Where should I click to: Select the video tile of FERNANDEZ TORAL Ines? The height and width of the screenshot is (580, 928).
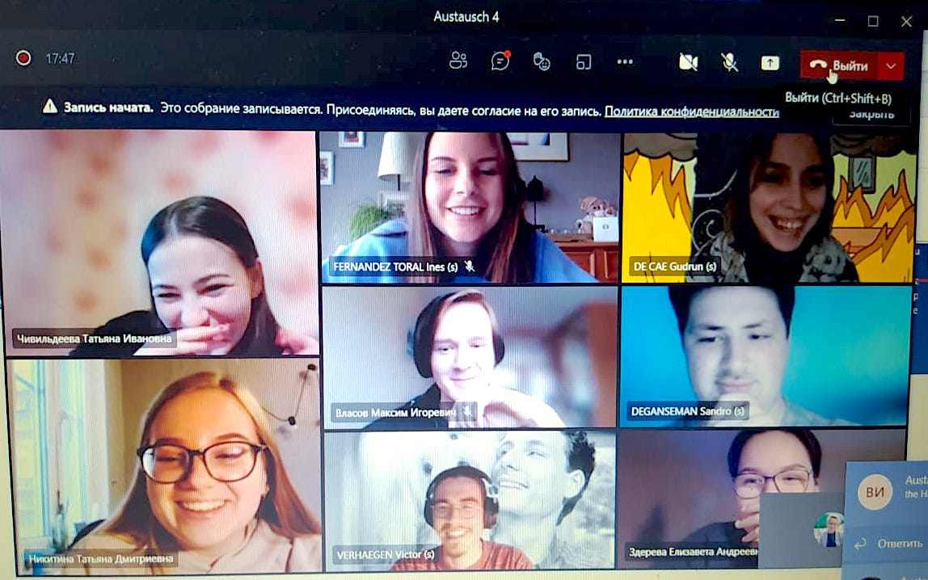(469, 206)
